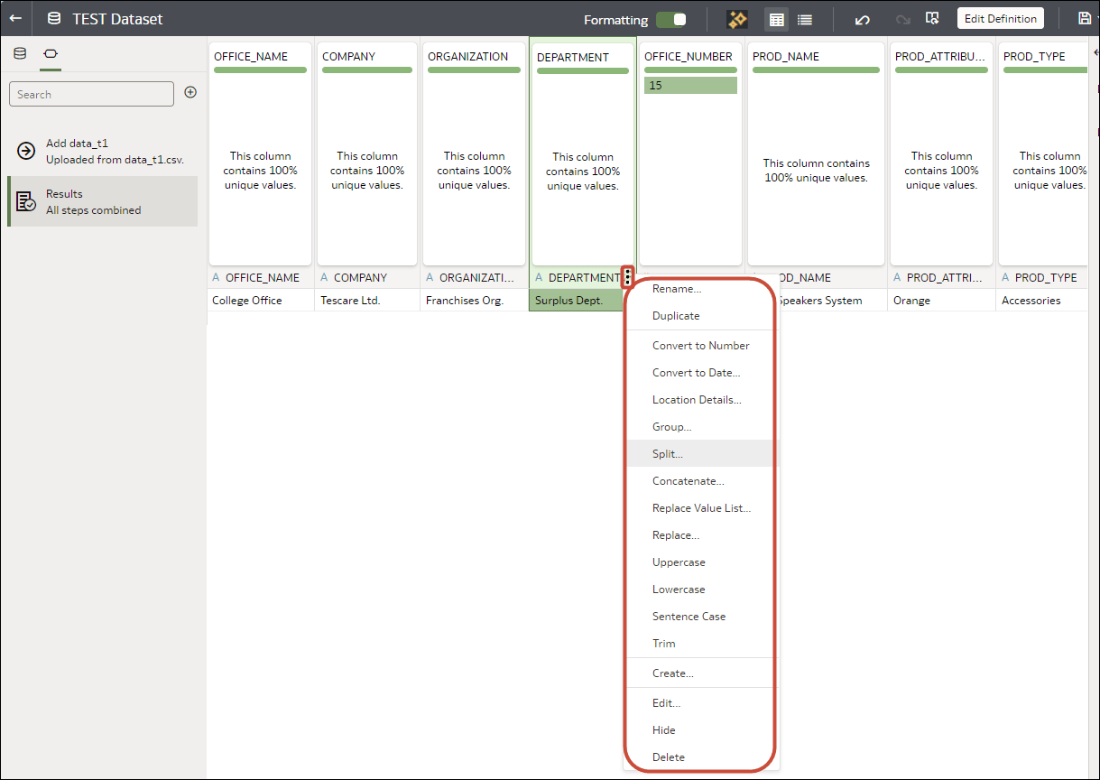Switch to the metadata list view icon
1100x780 pixels.
point(804,18)
